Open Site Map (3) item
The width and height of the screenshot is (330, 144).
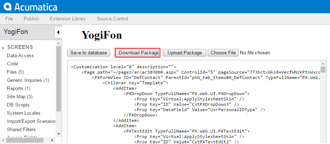(20, 96)
